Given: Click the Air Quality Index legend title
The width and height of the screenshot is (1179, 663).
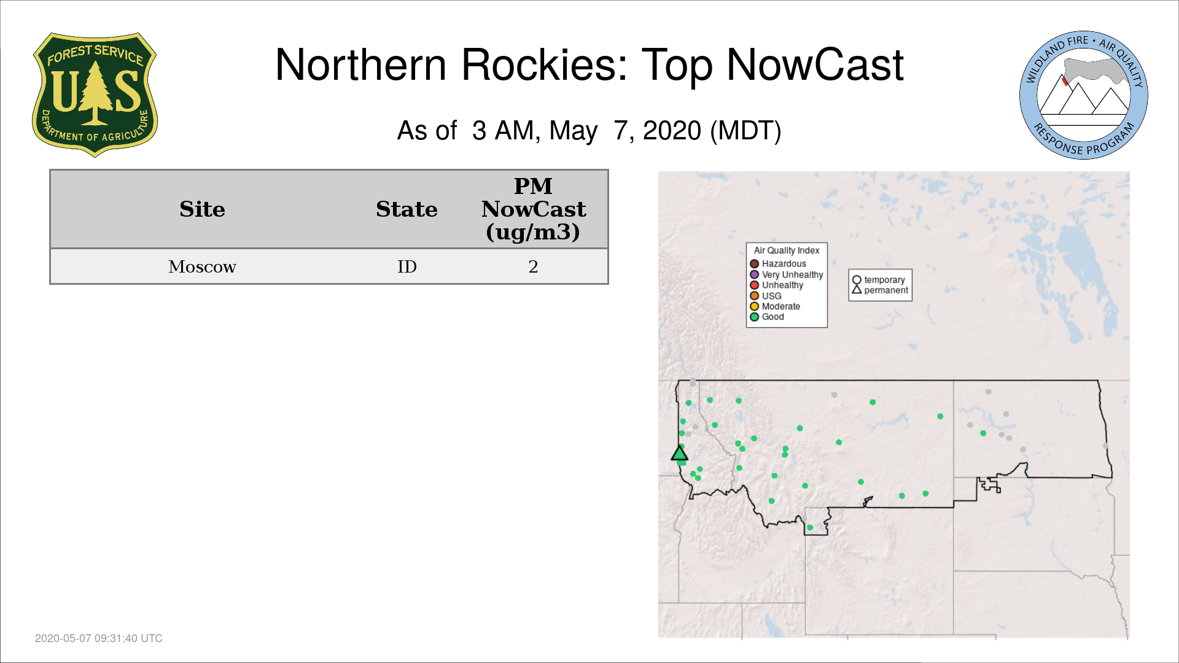Looking at the screenshot, I should (786, 250).
